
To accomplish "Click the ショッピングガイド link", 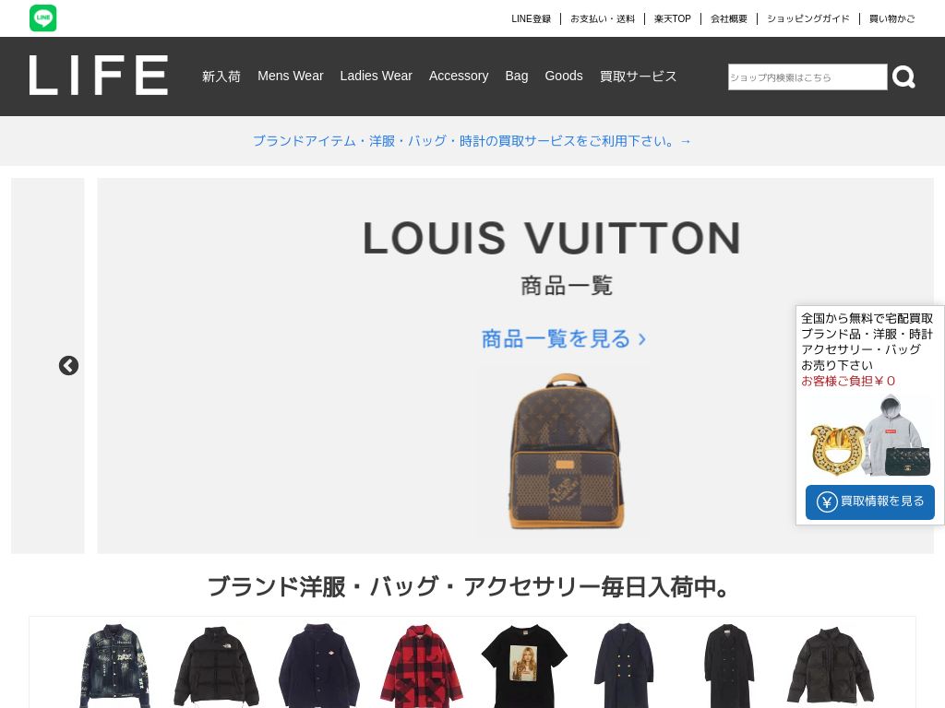I will (808, 18).
